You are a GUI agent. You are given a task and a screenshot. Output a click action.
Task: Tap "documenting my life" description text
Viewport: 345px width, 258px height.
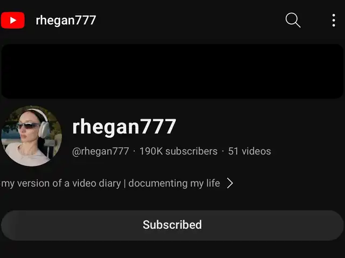click(174, 183)
